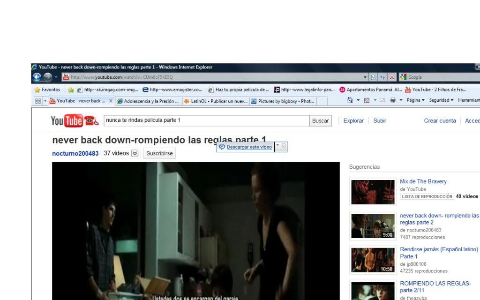The width and height of the screenshot is (480, 300).
Task: Open the Explorar link
Action: tap(353, 120)
